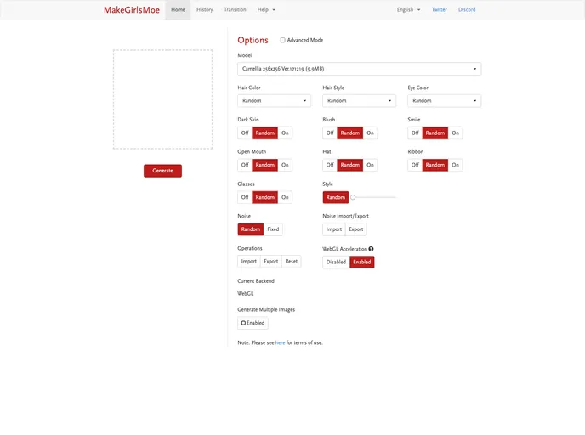Expand the Hair Color dropdown
This screenshot has height=435, width=585.
point(274,101)
